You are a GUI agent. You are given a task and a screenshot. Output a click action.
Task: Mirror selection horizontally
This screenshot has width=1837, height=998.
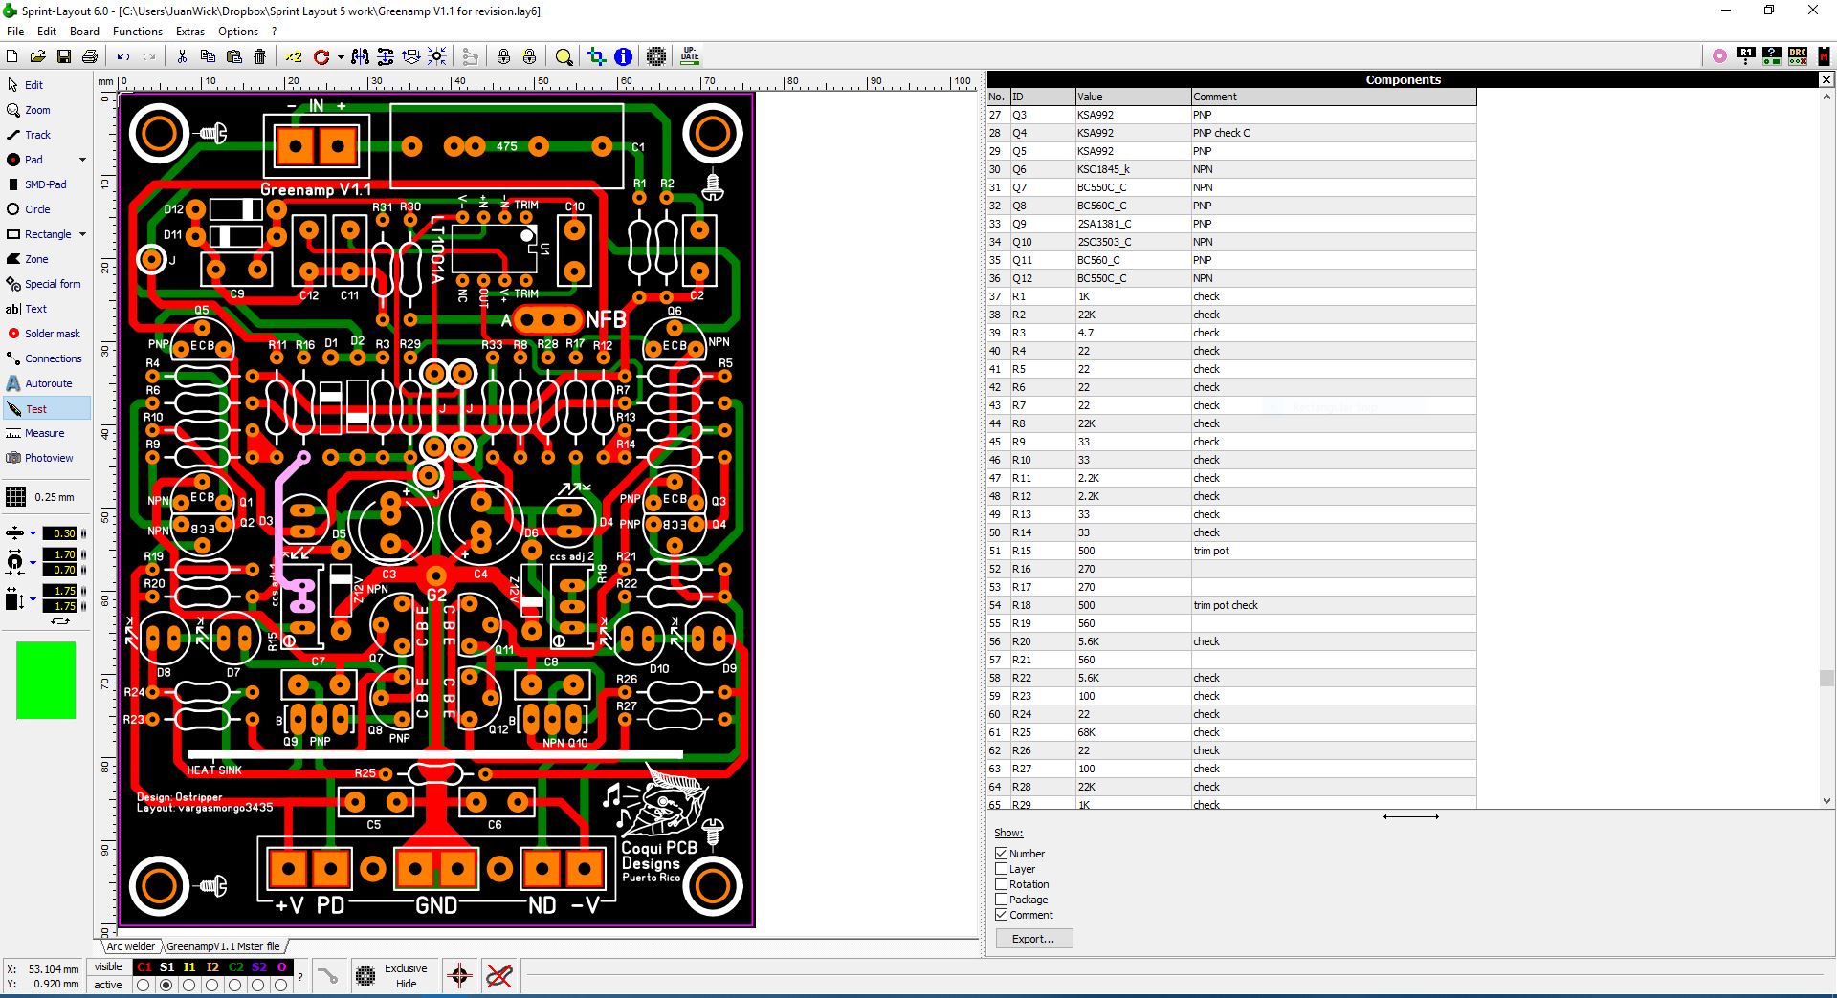(x=360, y=56)
